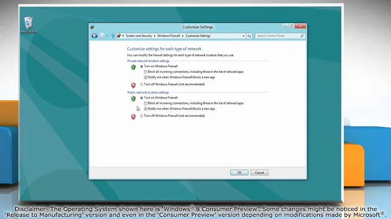The width and height of the screenshot is (391, 219).
Task: Select Turn on Windows Firewall for private network
Action: point(142,67)
